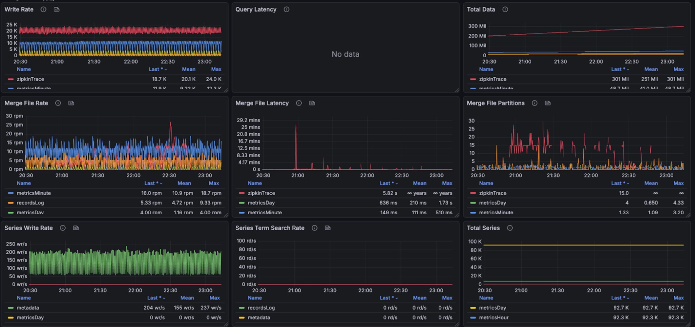Screen dimensions: 695x327
Task: Click the notes icon beside Merge File Rate
Action: point(71,103)
